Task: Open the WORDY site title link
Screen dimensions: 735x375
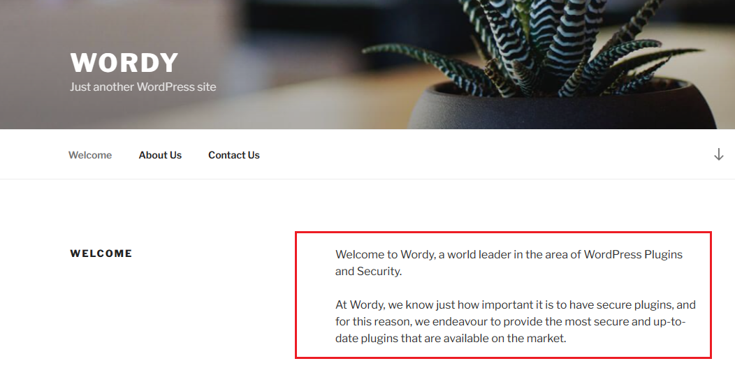Action: coord(124,62)
